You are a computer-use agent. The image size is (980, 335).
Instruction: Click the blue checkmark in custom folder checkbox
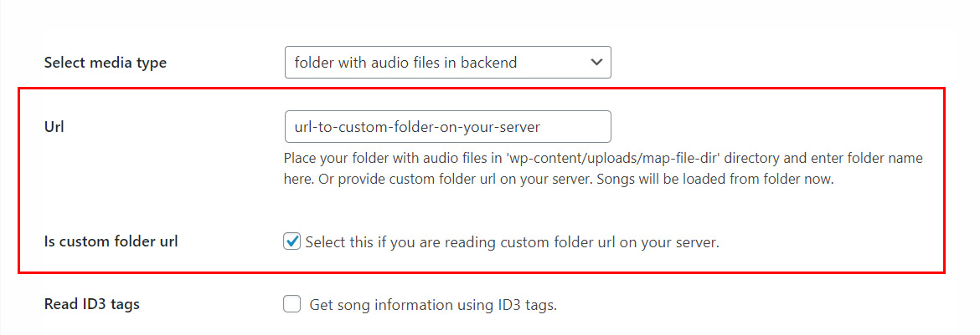point(292,242)
